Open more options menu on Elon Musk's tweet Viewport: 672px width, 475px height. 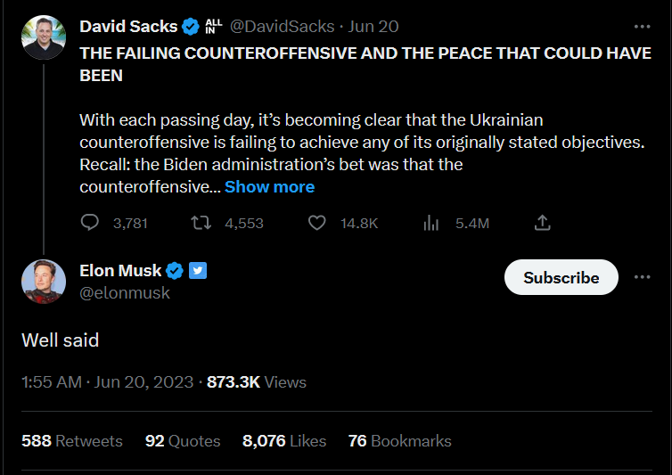[x=642, y=277]
